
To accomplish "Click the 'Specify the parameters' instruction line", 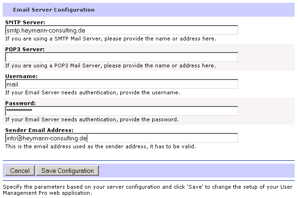I will pyautogui.click(x=148, y=187).
